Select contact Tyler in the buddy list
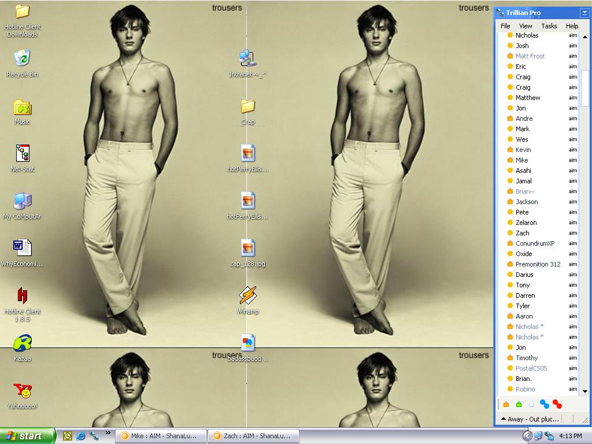This screenshot has width=592, height=444. [538, 306]
